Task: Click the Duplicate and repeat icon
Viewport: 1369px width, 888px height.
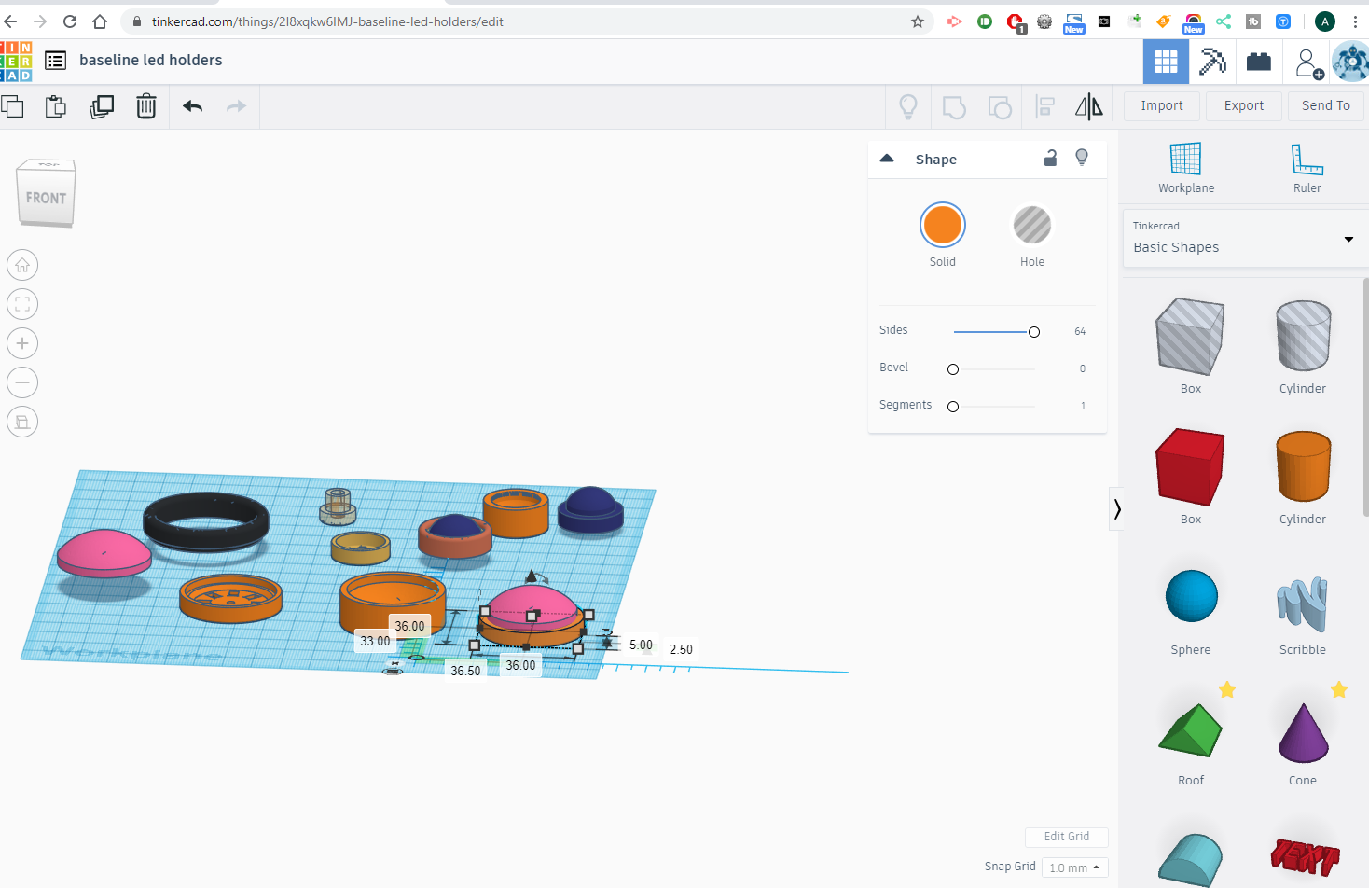Action: (101, 106)
